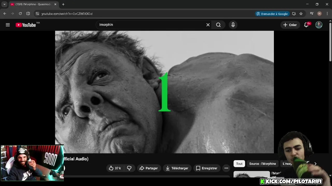
Task: Download video with Télécharger
Action: coord(177,168)
